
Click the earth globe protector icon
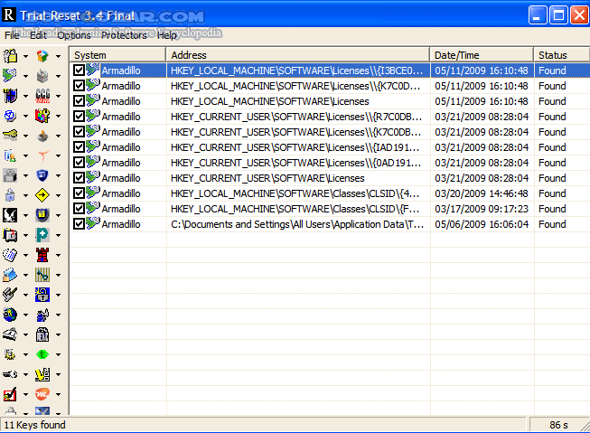10,314
